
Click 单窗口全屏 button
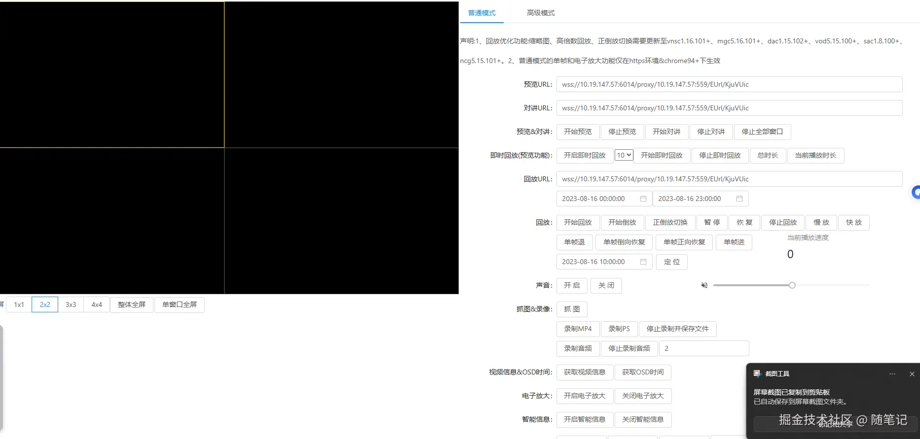click(x=180, y=304)
